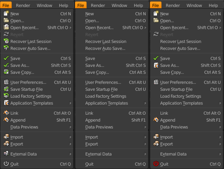The height and width of the screenshot is (169, 224).
Task: Click the User Preferences icon in right menu
Action: pyautogui.click(x=156, y=82)
